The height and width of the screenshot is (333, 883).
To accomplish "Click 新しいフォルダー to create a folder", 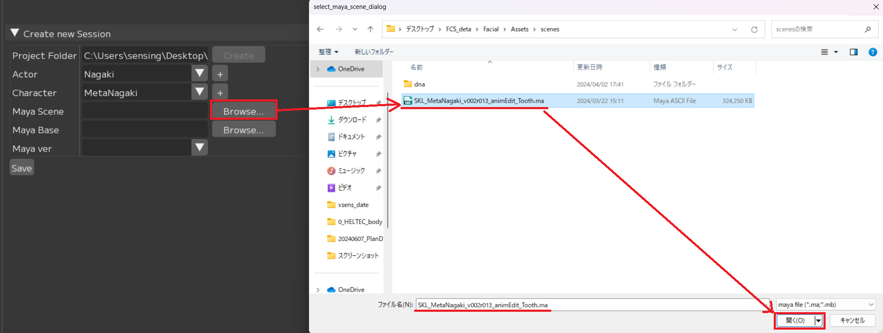I will [374, 52].
